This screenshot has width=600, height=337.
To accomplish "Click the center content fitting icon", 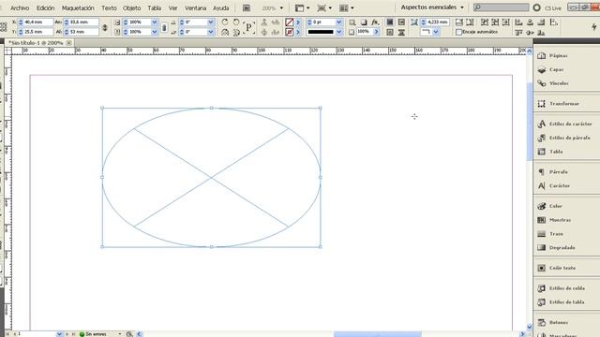I will [506, 22].
